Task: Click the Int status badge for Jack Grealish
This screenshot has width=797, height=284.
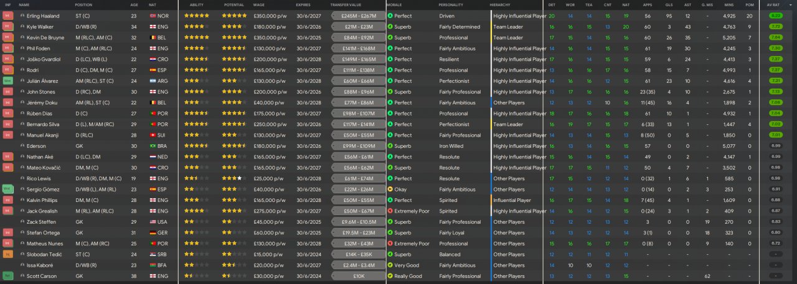Action: tap(7, 211)
